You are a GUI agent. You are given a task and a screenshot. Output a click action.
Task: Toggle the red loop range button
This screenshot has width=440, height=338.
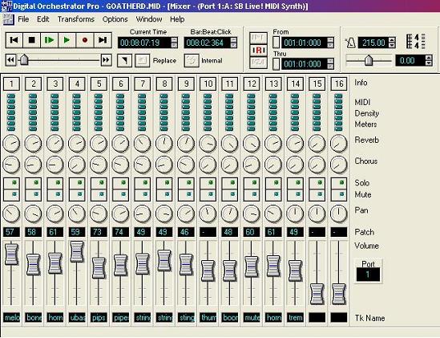[x=258, y=51]
